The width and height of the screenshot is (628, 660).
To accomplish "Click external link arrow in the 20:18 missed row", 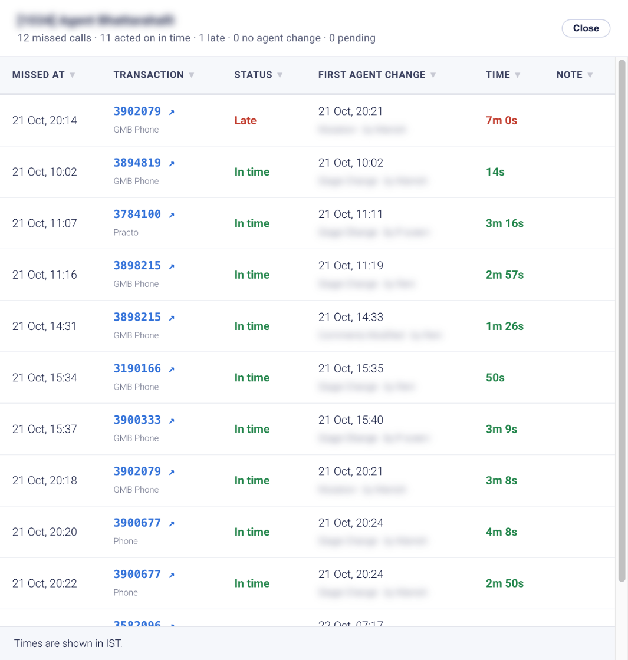I will [x=172, y=472].
